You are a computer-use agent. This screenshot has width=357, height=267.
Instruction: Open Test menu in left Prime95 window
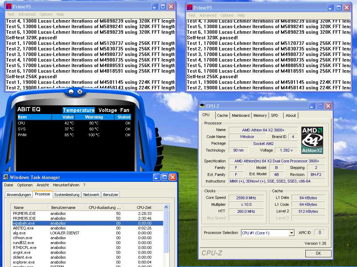(x=11, y=14)
